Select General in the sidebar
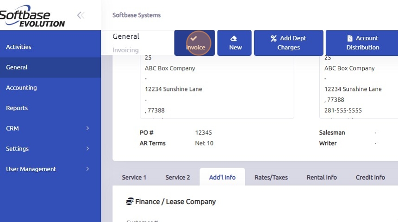 pos(50,67)
